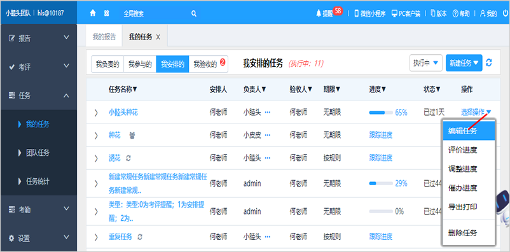Show more owners for 浇花 row
The height and width of the screenshot is (252, 510).
(x=268, y=158)
